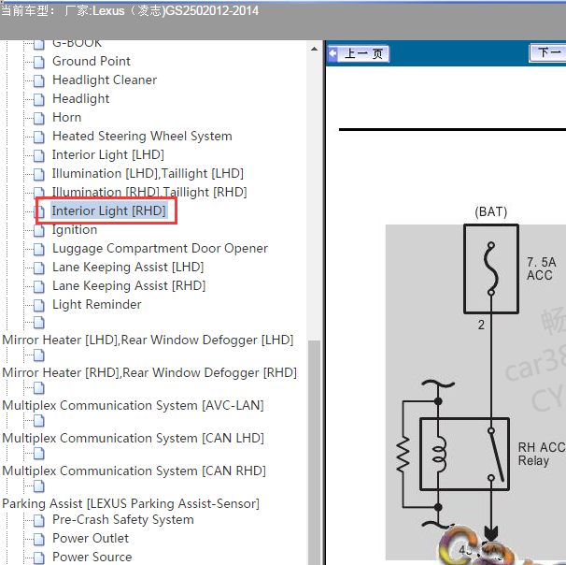Click page icon beside Light Reminder
This screenshot has width=566, height=565.
coord(39,306)
